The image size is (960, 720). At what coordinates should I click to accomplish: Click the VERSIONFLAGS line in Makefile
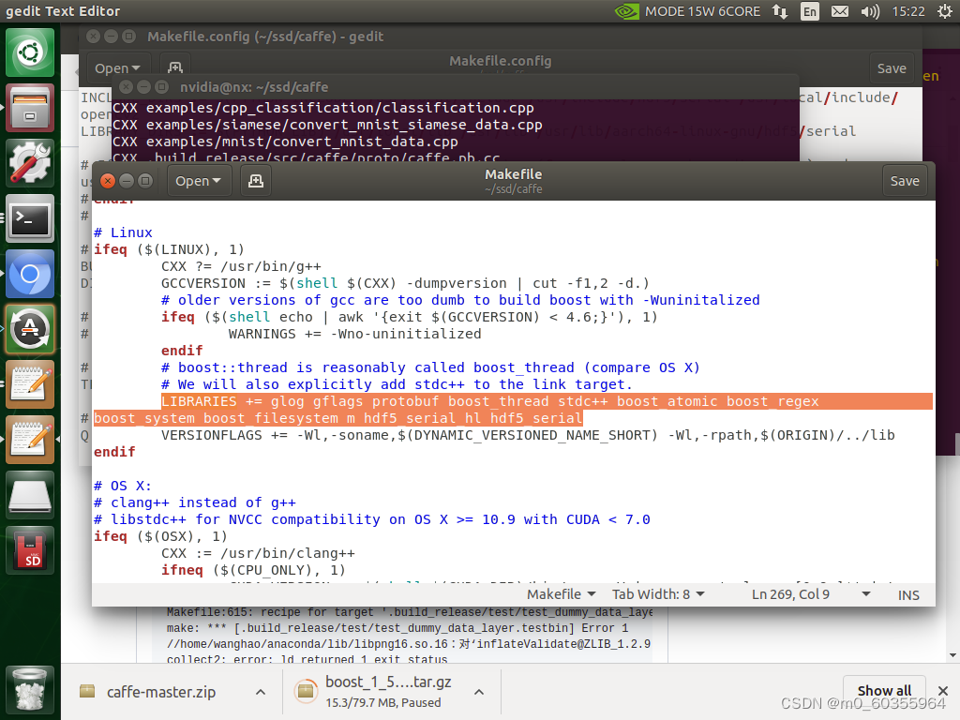[528, 435]
